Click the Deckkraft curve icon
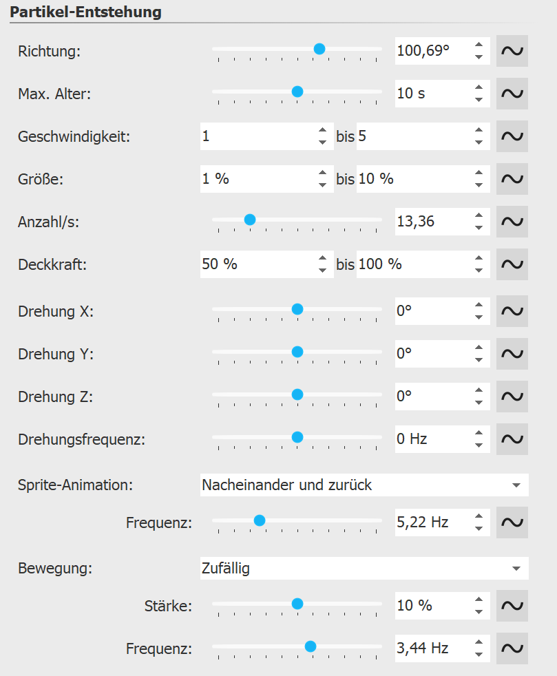557x676 pixels. click(x=512, y=264)
